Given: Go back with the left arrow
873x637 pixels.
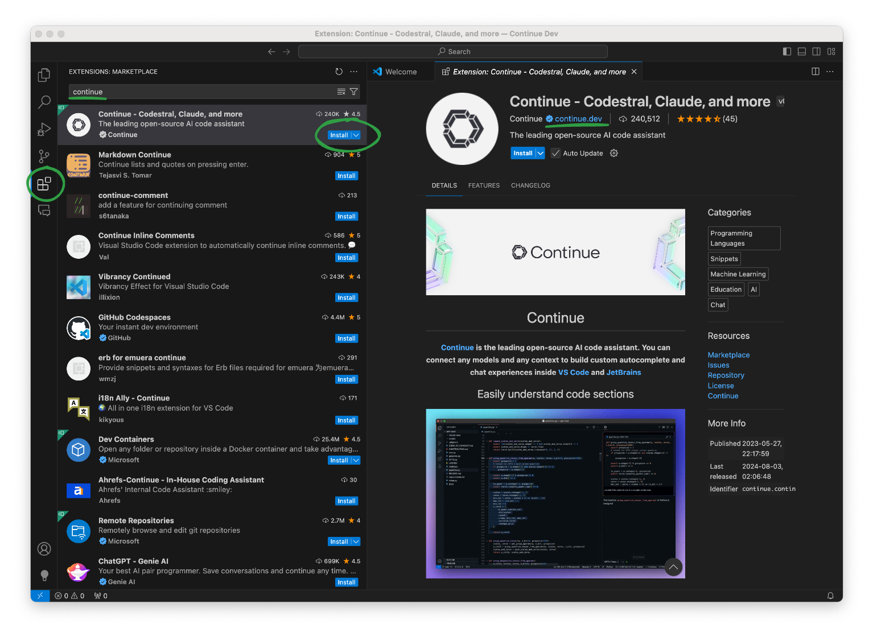Looking at the screenshot, I should tap(271, 52).
